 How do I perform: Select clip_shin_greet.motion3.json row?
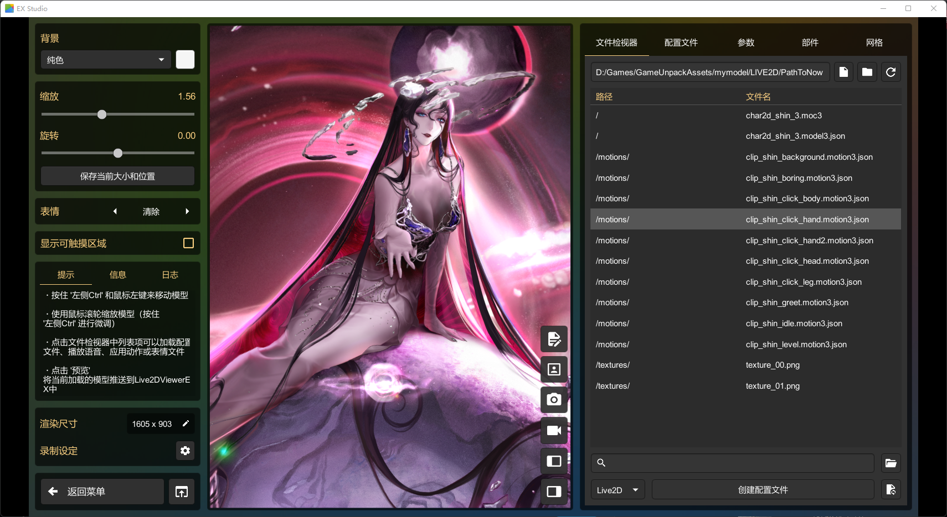(x=745, y=302)
